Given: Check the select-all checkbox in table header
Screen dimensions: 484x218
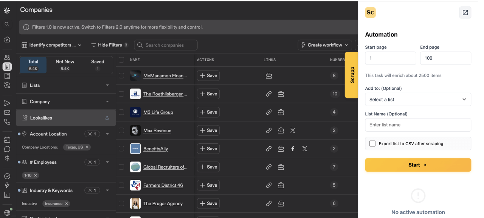Looking at the screenshot, I should coord(121,60).
